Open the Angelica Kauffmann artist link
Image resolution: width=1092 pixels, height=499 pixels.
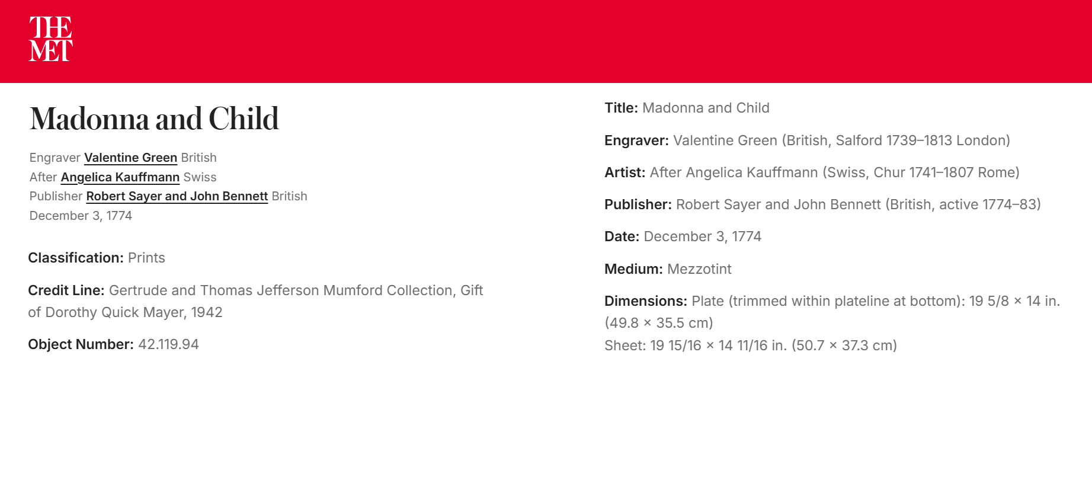click(x=120, y=177)
